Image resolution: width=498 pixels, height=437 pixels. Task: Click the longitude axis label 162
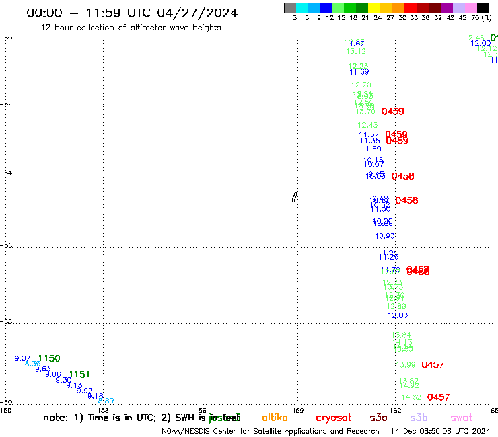395,411
